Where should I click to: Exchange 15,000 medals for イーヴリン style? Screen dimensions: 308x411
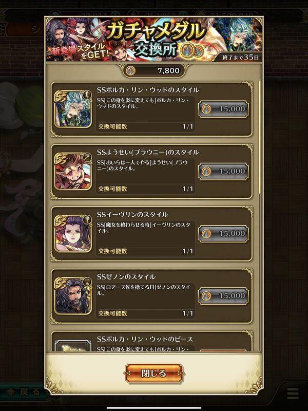[223, 234]
